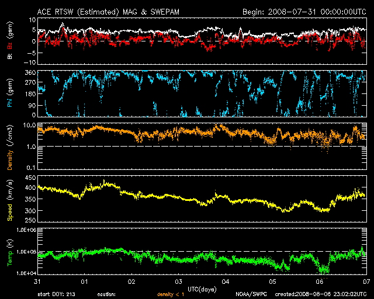Click the day 31 tick label
The height and width of the screenshot is (299, 374).
pyautogui.click(x=37, y=281)
